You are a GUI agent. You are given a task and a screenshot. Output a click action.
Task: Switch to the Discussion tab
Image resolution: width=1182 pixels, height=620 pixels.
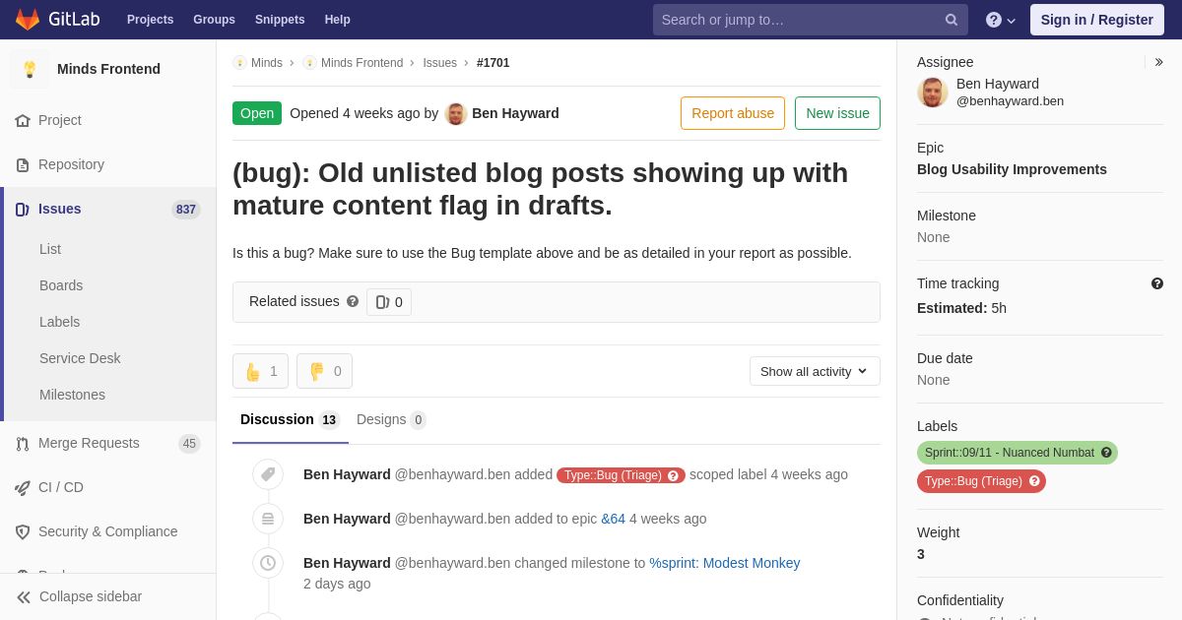click(290, 420)
